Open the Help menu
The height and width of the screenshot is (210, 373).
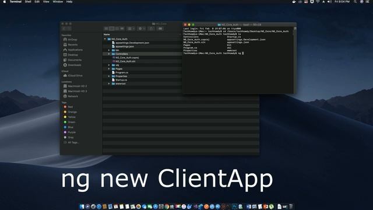click(69, 2)
